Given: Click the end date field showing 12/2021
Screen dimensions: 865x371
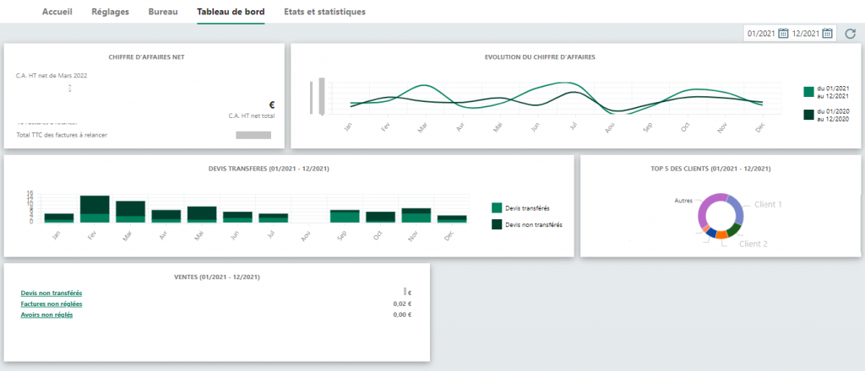Looking at the screenshot, I should pos(806,33).
